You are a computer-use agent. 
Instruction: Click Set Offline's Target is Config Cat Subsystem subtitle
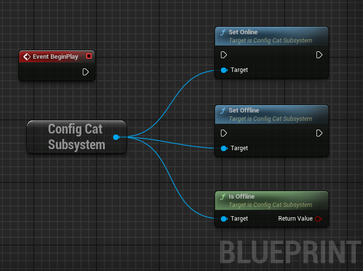point(270,118)
